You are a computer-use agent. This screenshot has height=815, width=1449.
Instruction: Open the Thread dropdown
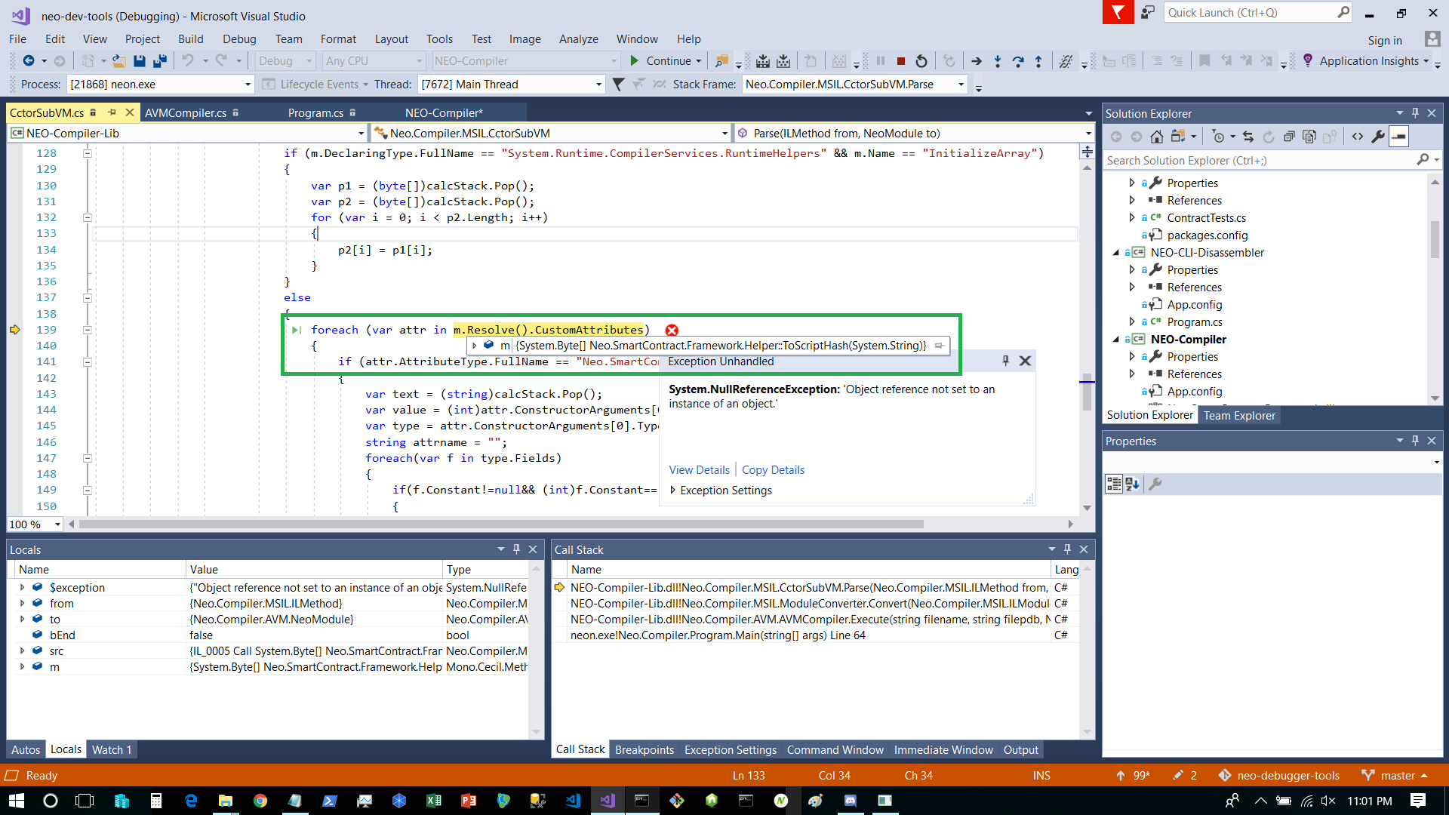[x=598, y=85]
